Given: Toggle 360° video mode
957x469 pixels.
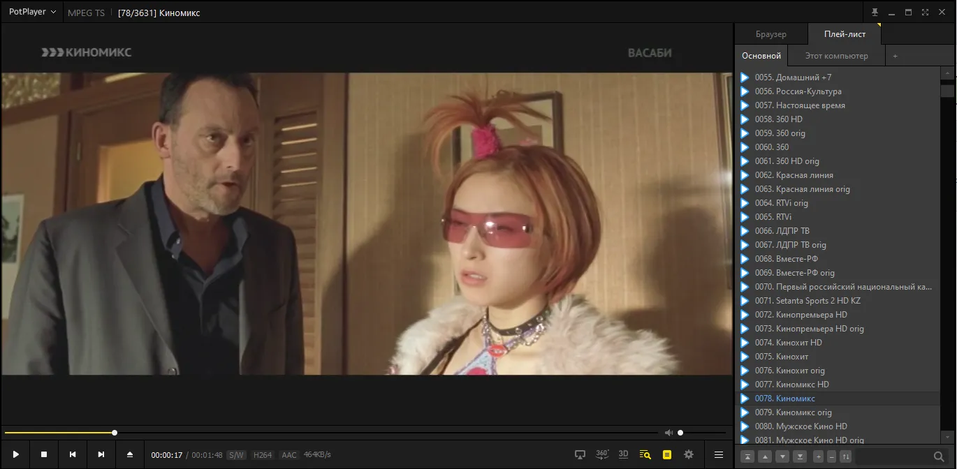Looking at the screenshot, I should (x=602, y=454).
